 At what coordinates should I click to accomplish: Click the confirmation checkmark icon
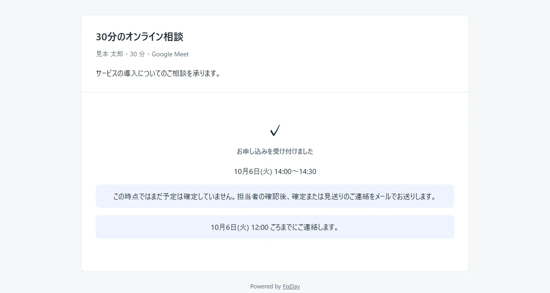(x=275, y=130)
